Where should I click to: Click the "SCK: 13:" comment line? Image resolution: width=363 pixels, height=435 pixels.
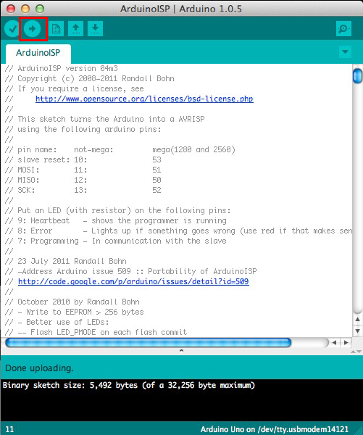click(x=83, y=190)
